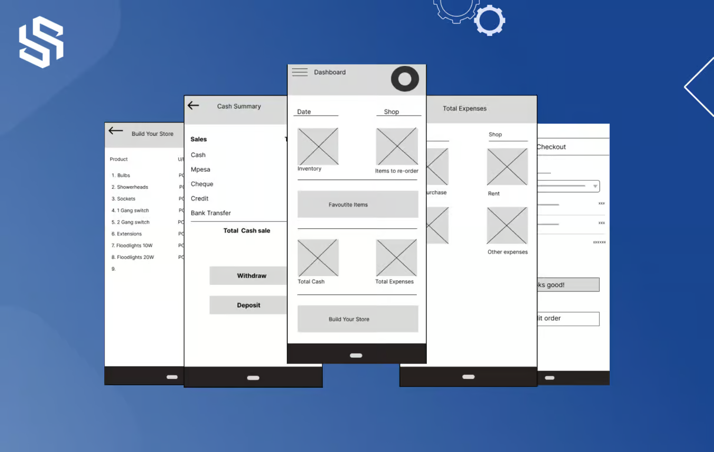Tap the round profile avatar on Dashboard
This screenshot has height=452, width=714.
pyautogui.click(x=405, y=79)
